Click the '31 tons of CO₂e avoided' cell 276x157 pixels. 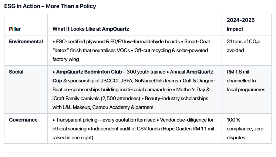coord(243,46)
